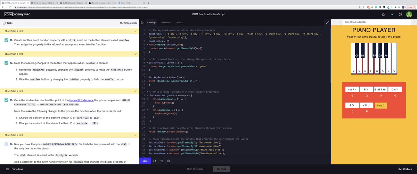Click the Piano Keys project title

(x=17, y=169)
